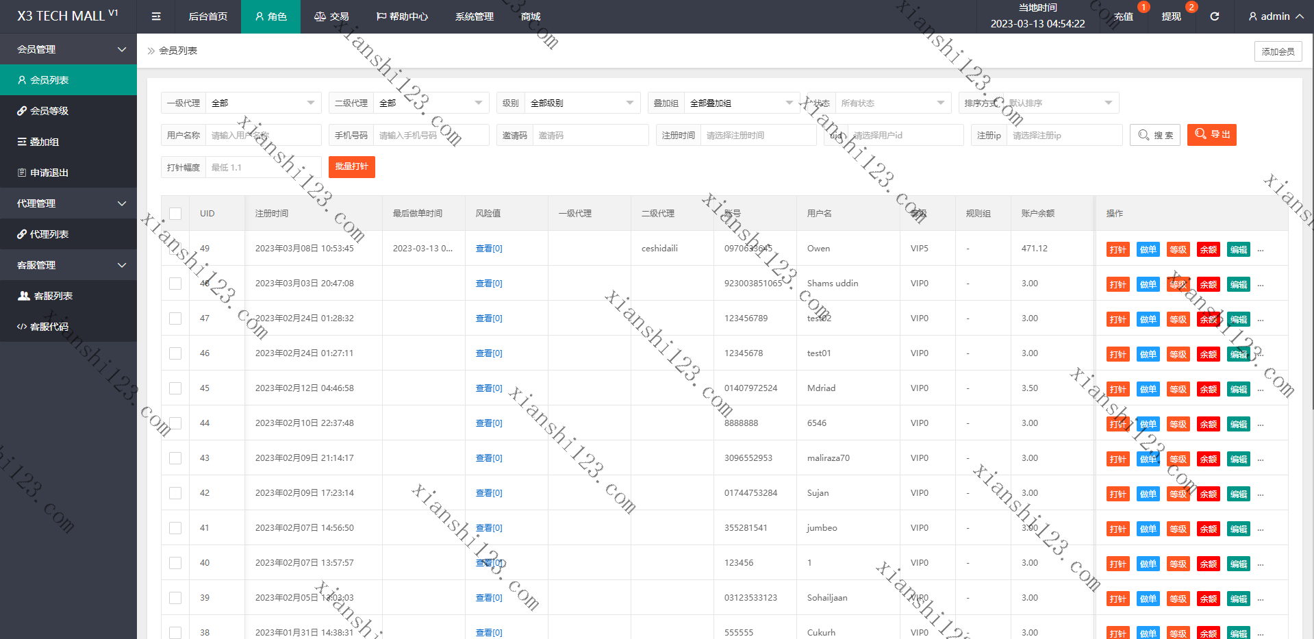Click the 打针 button for UID 40
The height and width of the screenshot is (639, 1314).
1118,564
